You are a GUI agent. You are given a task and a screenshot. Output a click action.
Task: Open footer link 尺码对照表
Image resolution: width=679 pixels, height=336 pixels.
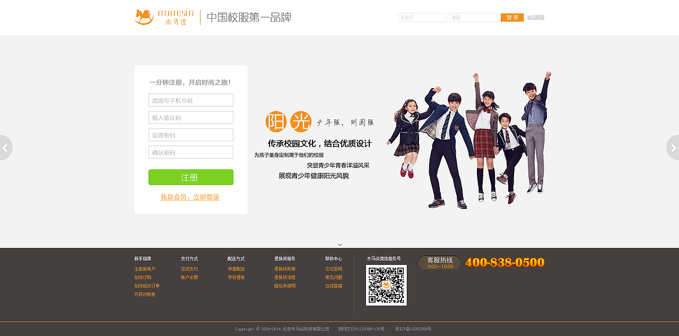(145, 295)
